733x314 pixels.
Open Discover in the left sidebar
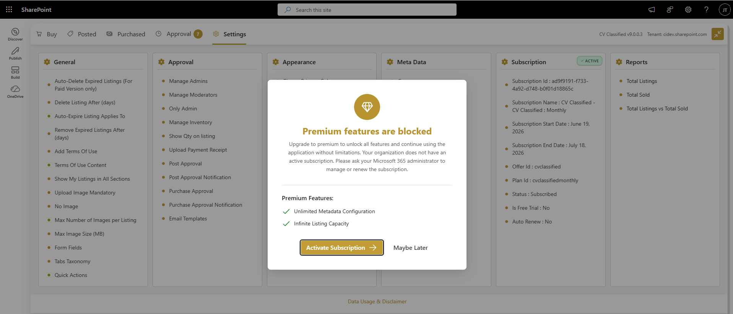tap(15, 34)
